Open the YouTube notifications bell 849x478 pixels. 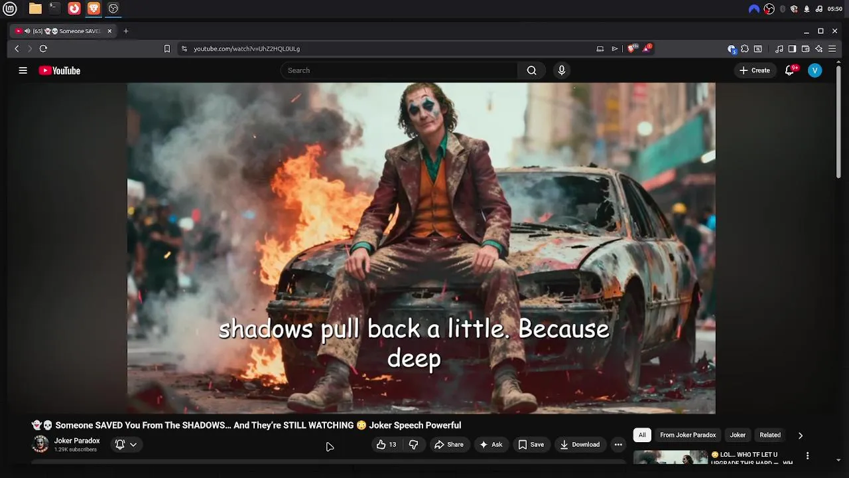coord(789,70)
